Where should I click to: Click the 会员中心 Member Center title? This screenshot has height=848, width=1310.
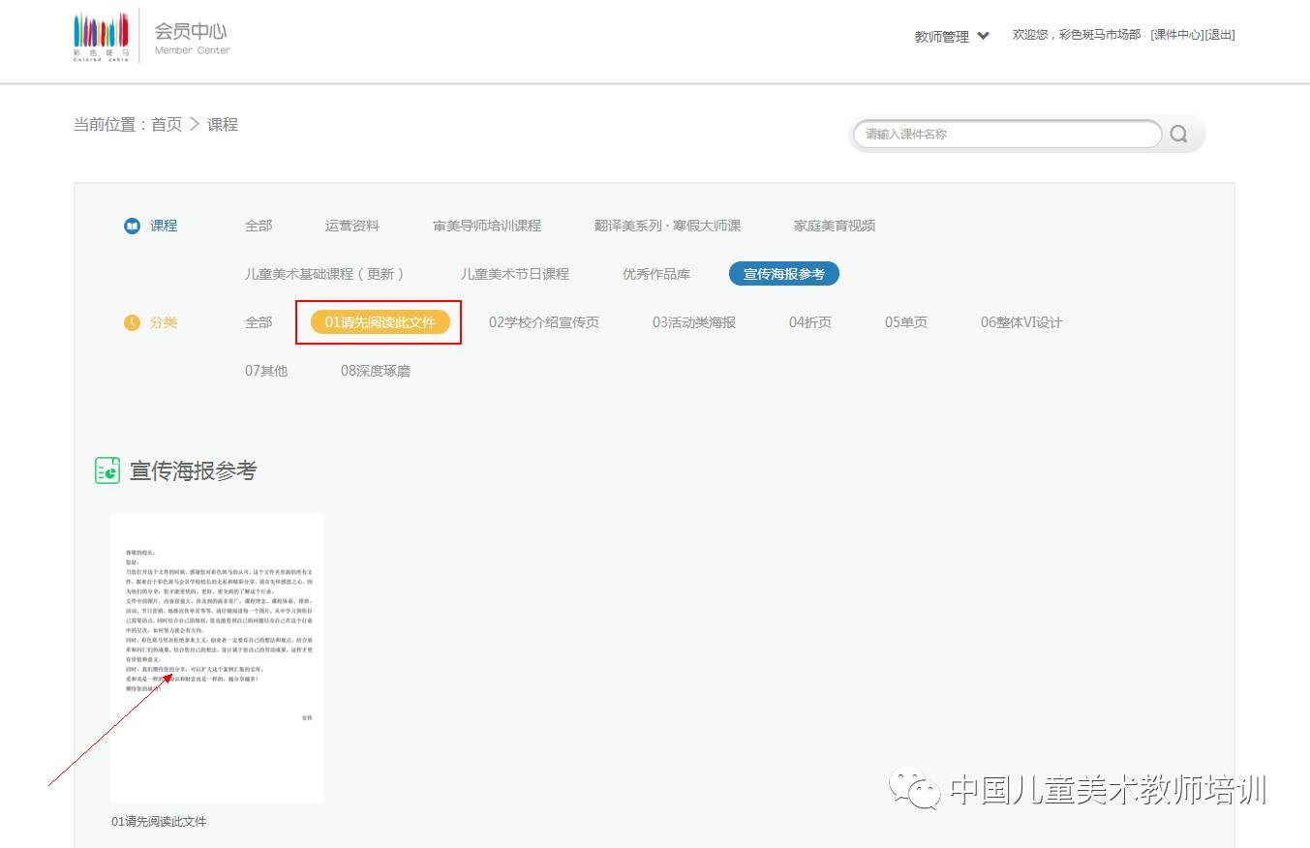[192, 37]
